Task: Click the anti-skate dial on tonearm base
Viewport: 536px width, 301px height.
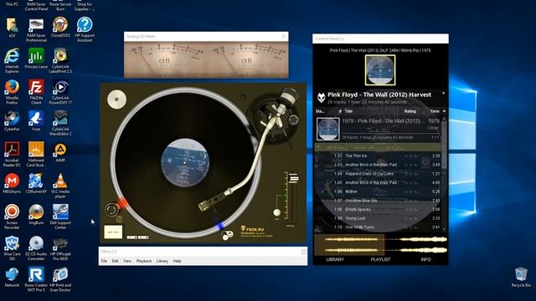Action: pyautogui.click(x=293, y=120)
